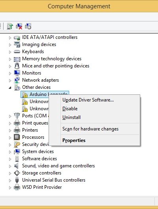This screenshot has height=209, width=158.
Task: Click the Keyboards category icon
Action: pyautogui.click(x=17, y=52)
